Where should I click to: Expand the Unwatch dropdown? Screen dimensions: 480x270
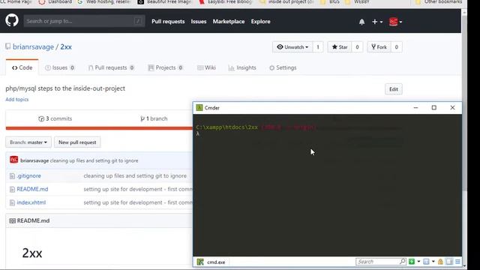[292, 47]
